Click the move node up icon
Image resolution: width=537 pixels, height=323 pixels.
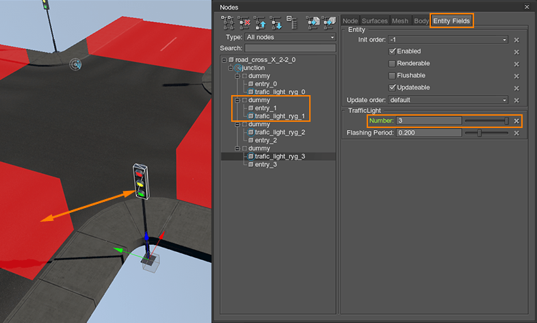pyautogui.click(x=260, y=22)
